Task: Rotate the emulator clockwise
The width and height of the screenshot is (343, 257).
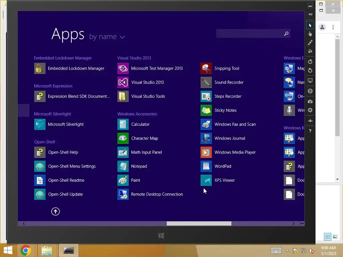Action: tap(310, 62)
